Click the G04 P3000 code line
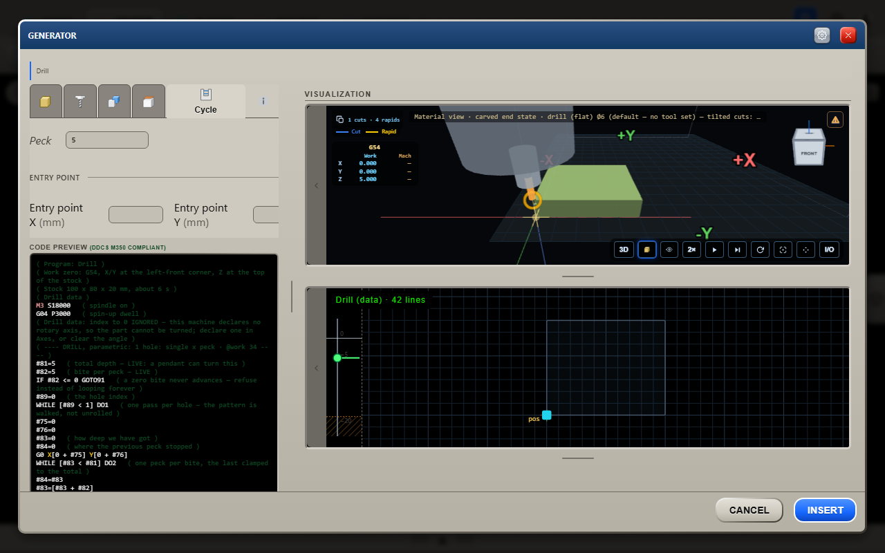This screenshot has width=885, height=553. [53, 314]
